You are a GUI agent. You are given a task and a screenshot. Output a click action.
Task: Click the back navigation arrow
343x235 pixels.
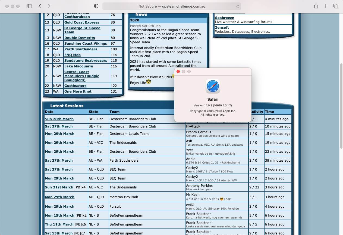click(40, 6)
